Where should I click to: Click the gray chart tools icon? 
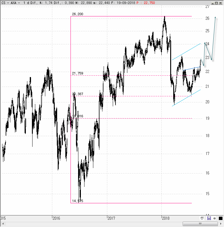click(202, 218)
